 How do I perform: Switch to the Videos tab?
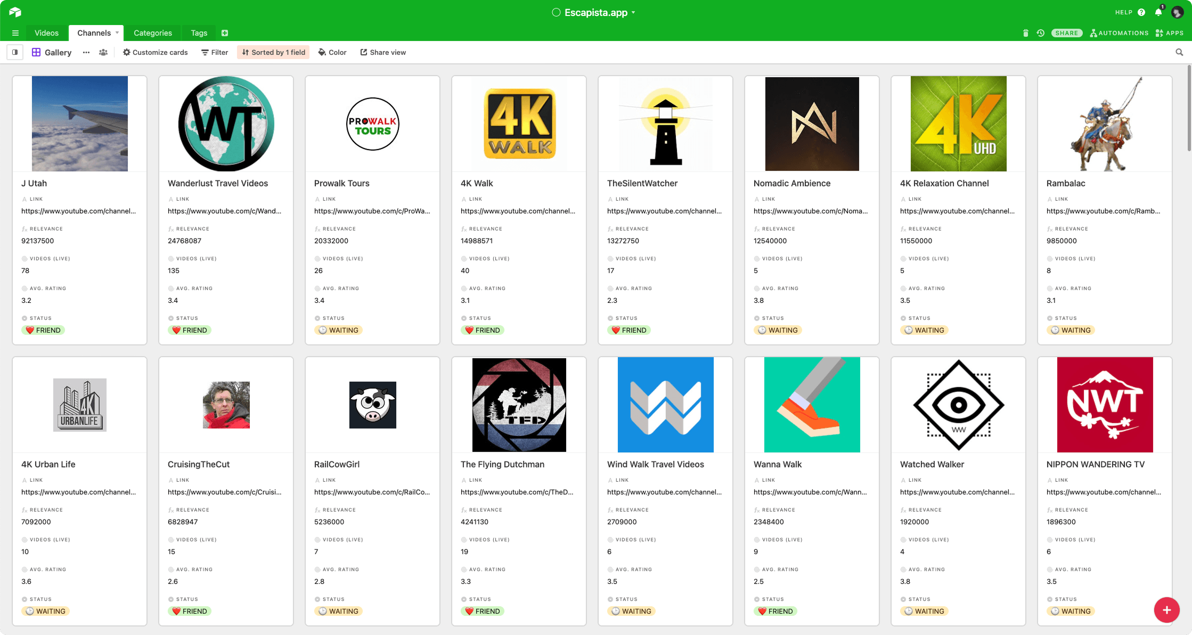click(x=46, y=33)
